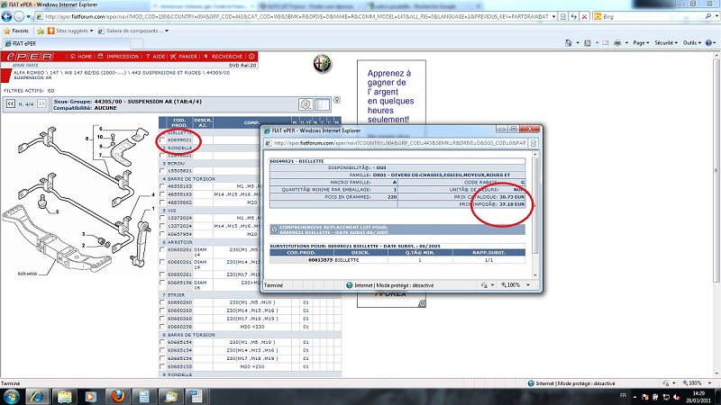Click the add-to-favorites-bar star icon
The height and width of the screenshot is (405, 721).
click(x=41, y=31)
